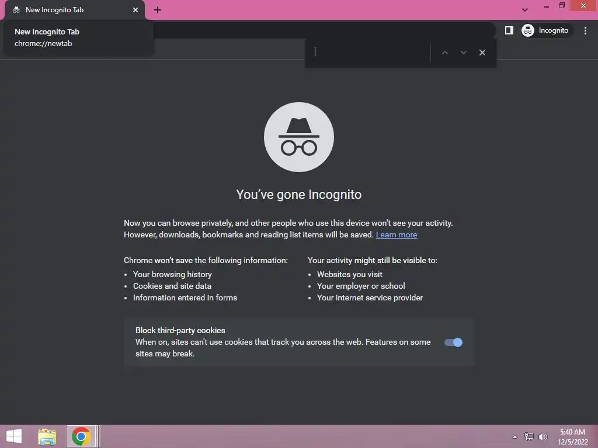This screenshot has width=598, height=448.
Task: Open the tab search dropdown arrow
Action: pos(525,10)
